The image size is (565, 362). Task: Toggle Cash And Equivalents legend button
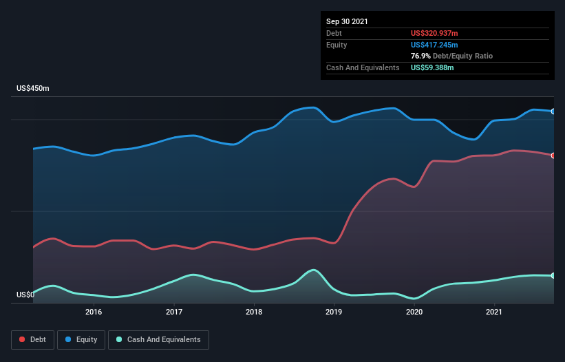pyautogui.click(x=158, y=340)
